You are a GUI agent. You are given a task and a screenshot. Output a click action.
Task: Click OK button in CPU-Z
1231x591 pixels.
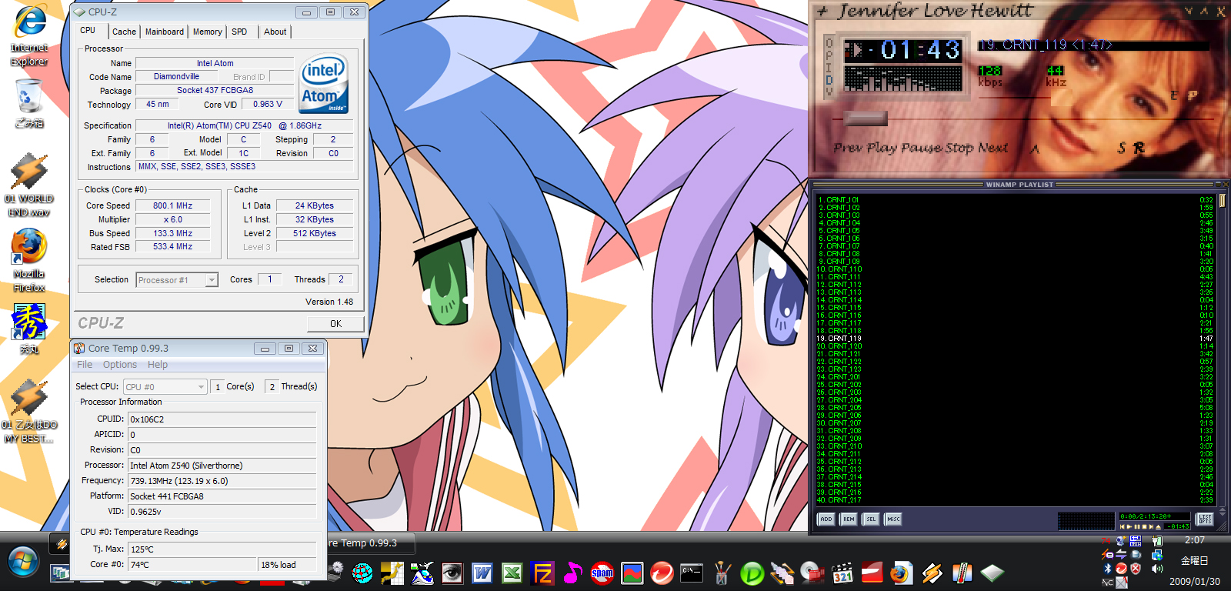point(335,324)
